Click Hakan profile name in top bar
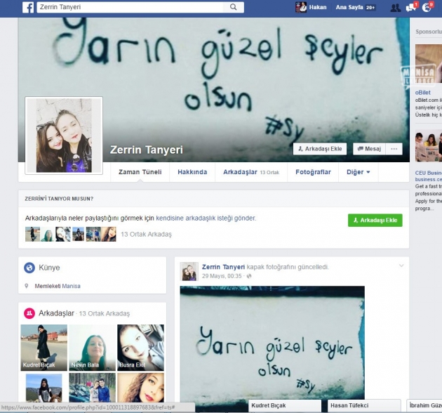The width and height of the screenshot is (442, 413). 318,7
